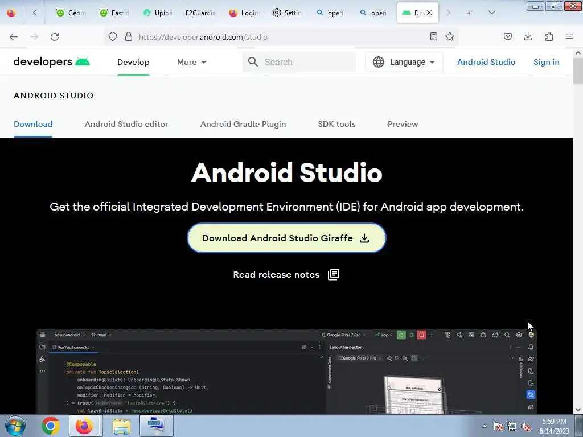Open the Action Center flag icon

coord(498,426)
